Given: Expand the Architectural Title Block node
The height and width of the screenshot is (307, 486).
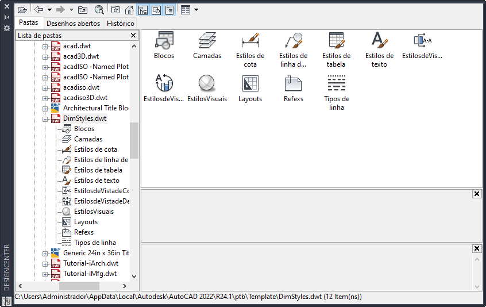Looking at the screenshot, I should coord(45,109).
